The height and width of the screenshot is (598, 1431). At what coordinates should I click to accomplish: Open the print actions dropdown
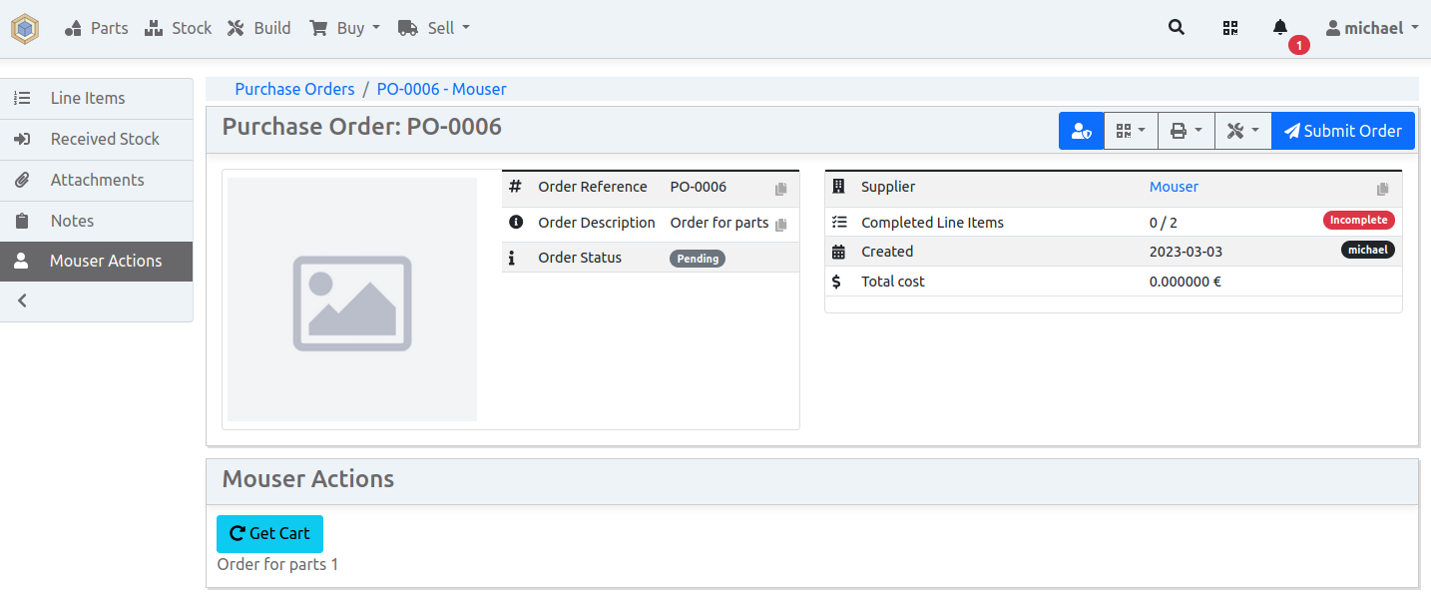(x=1186, y=131)
